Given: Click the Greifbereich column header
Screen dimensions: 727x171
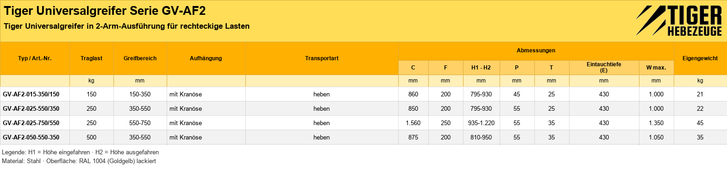Looking at the screenshot, I should click(x=140, y=58).
